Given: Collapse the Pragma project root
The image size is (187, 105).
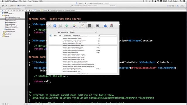Looking at the screenshot, I should point(1,13).
